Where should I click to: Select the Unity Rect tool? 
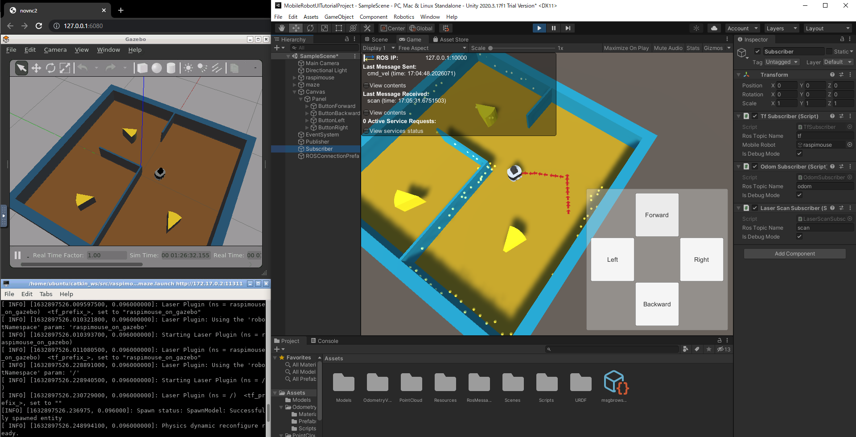pyautogui.click(x=339, y=28)
